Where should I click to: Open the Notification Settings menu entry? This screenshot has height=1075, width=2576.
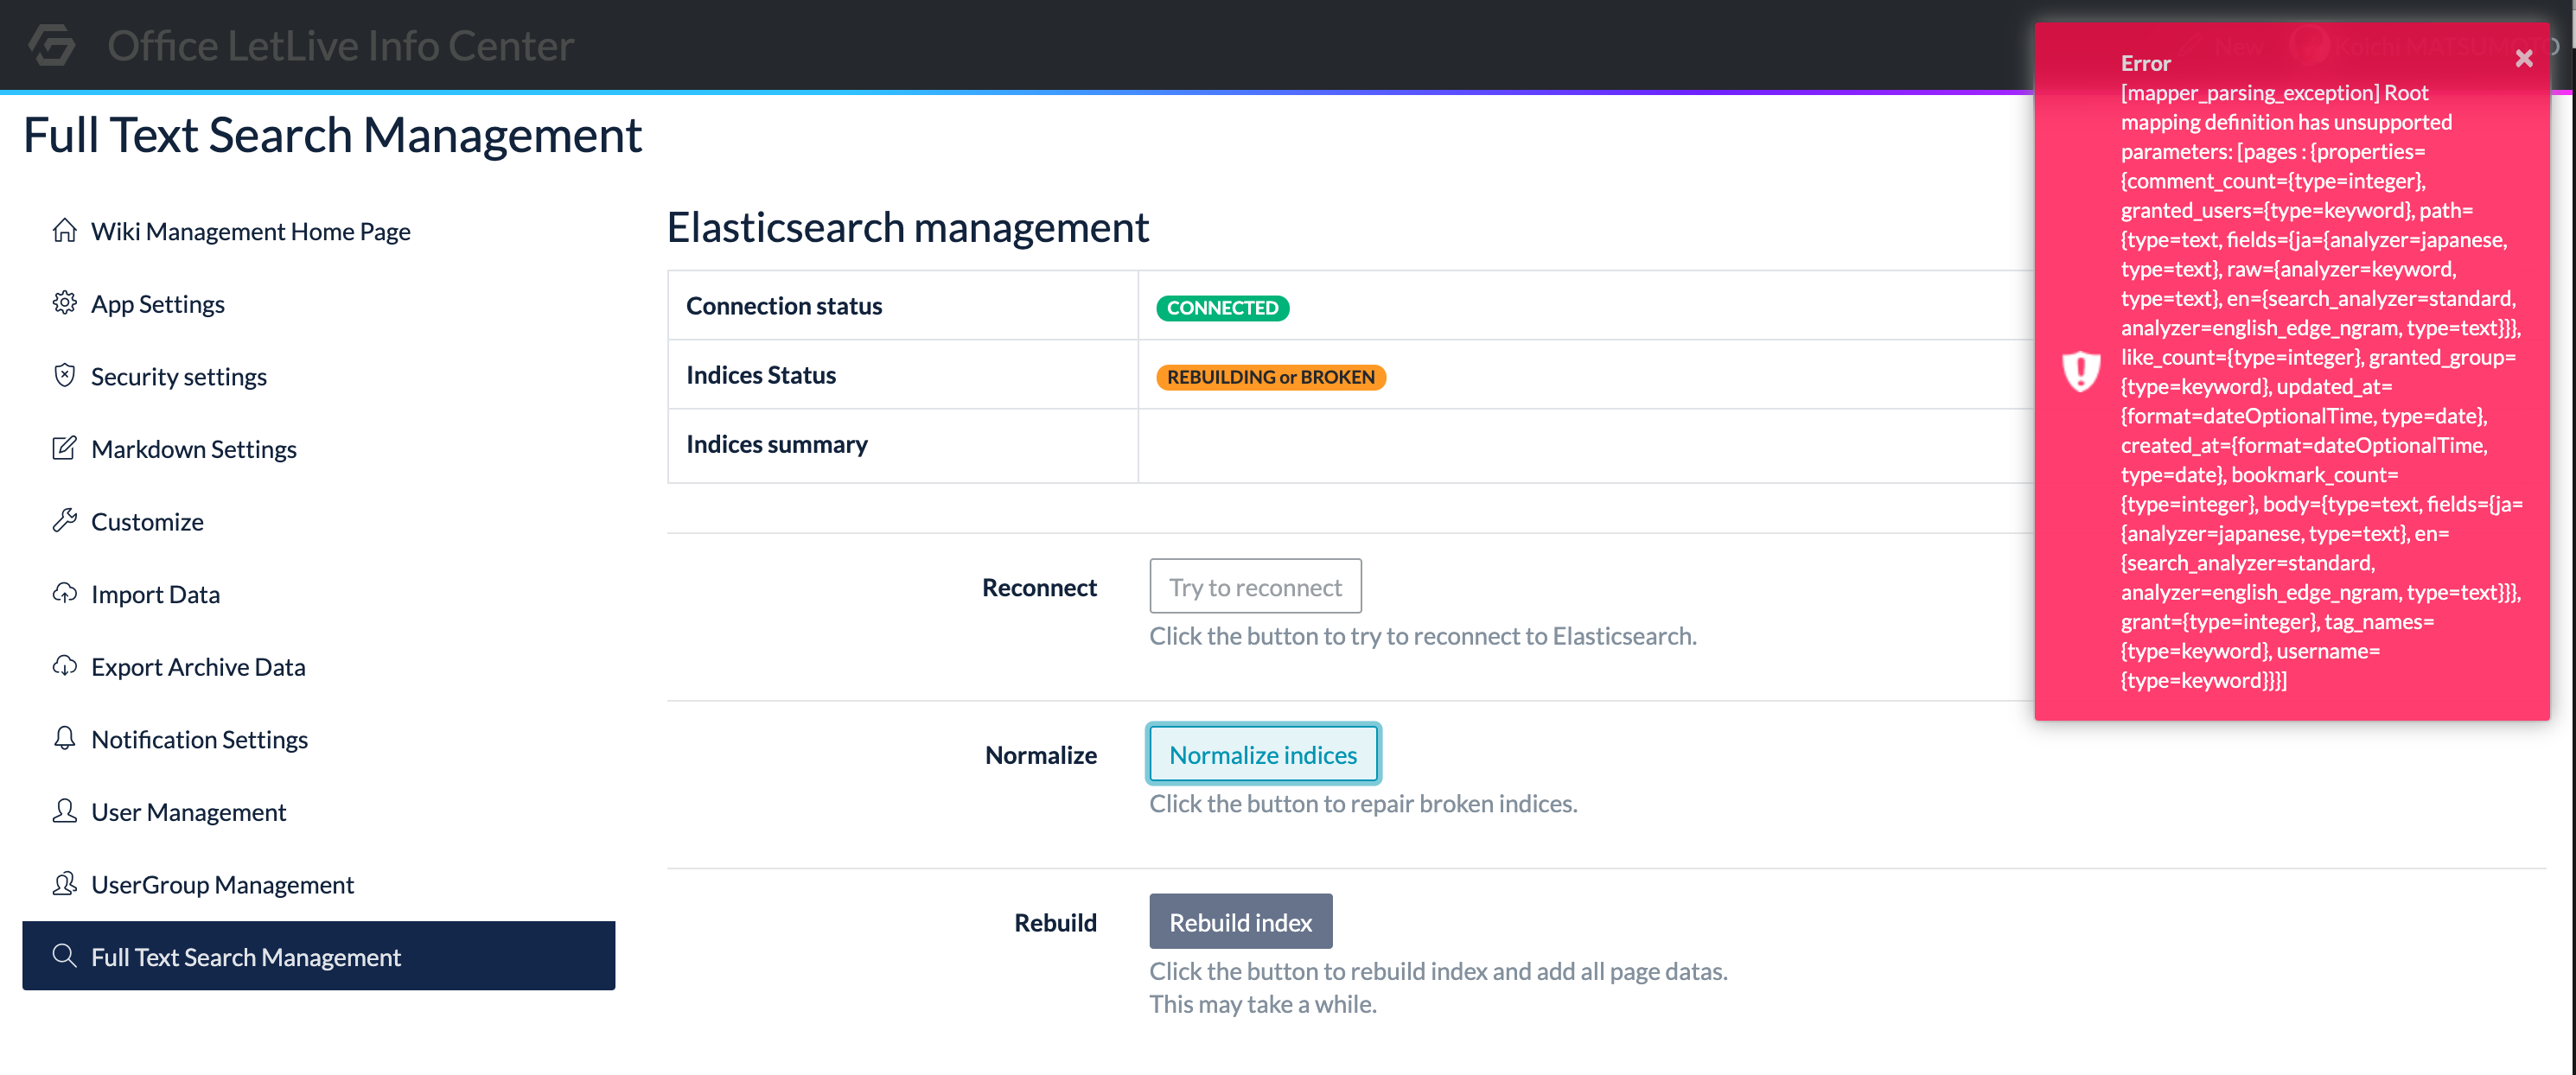199,739
